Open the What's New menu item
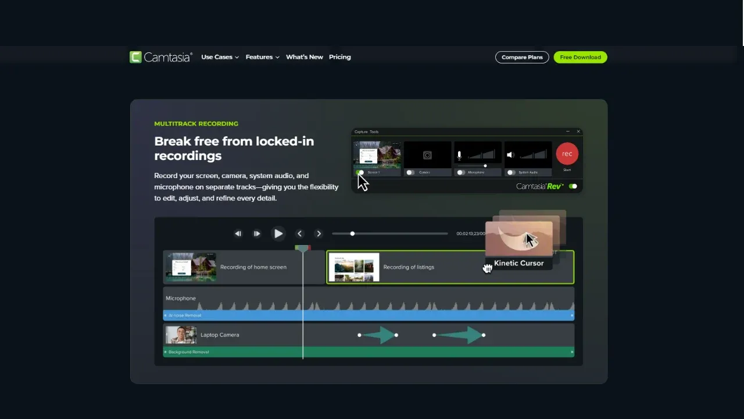 pos(305,56)
